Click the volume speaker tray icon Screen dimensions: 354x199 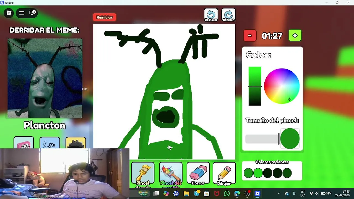coord(317,193)
